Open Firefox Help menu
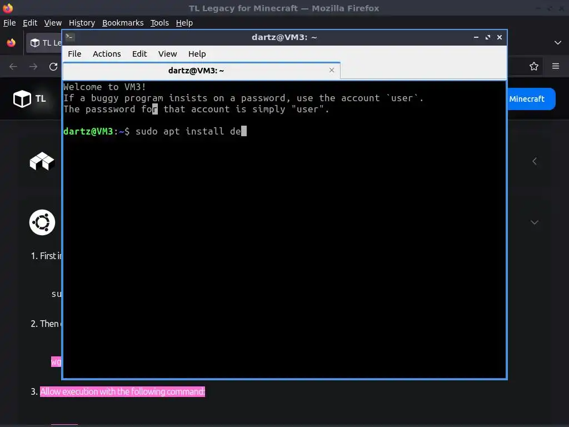The image size is (569, 427). tap(184, 23)
